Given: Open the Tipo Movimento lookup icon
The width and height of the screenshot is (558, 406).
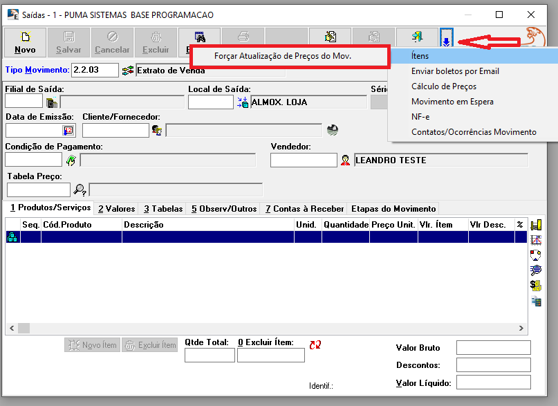Looking at the screenshot, I should (128, 71).
